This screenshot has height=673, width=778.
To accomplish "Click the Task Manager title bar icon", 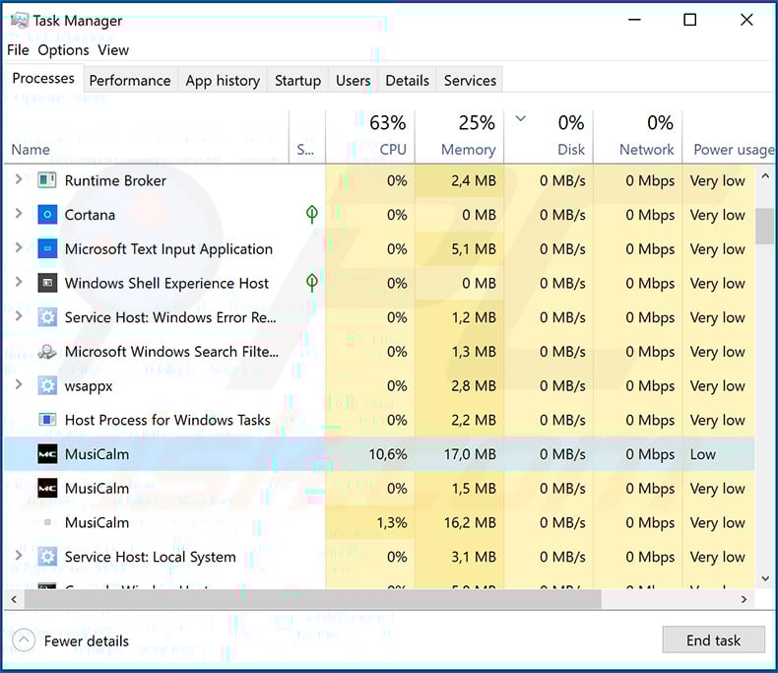I will (x=20, y=21).
